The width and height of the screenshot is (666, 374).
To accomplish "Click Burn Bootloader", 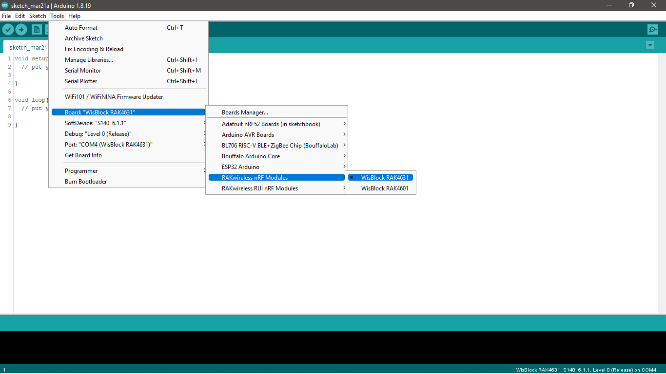I will click(x=128, y=182).
